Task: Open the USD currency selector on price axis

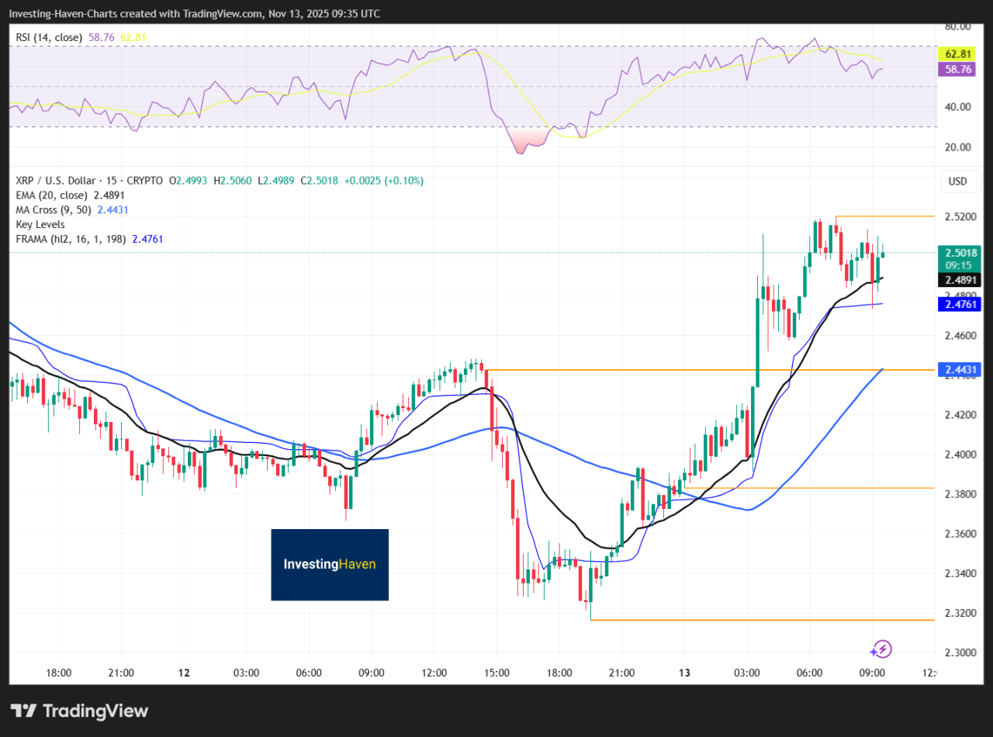Action: tap(957, 182)
